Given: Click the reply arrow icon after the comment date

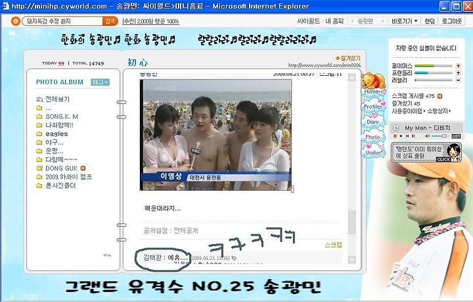Looking at the screenshot, I should [x=235, y=258].
